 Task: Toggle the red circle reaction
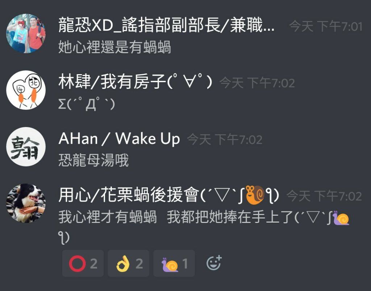coord(83,263)
